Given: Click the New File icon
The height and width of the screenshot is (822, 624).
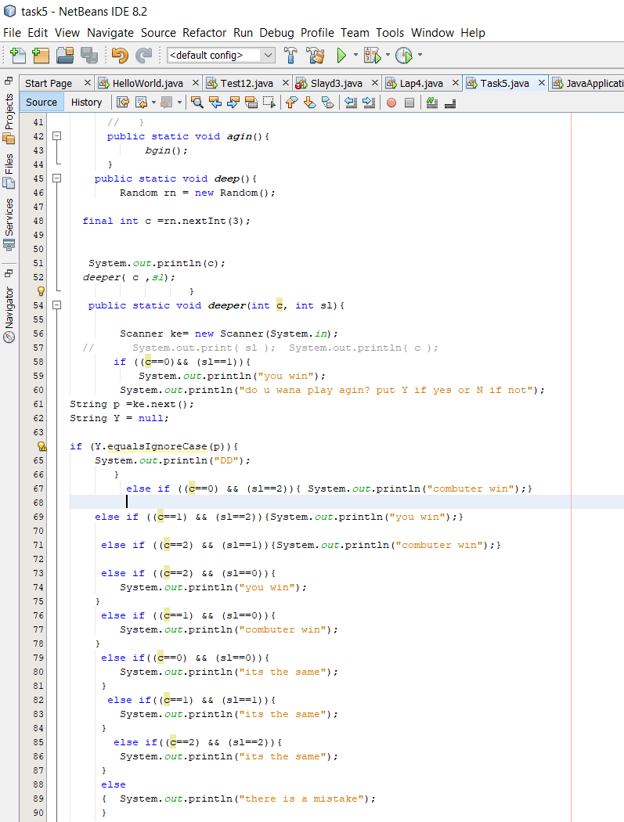Looking at the screenshot, I should pos(17,56).
